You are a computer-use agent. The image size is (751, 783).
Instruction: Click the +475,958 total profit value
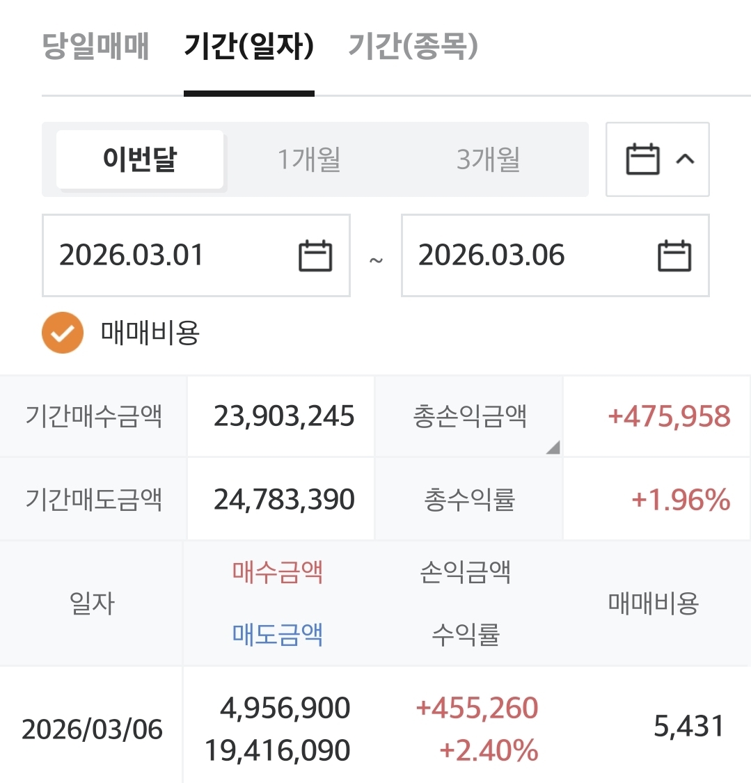669,416
